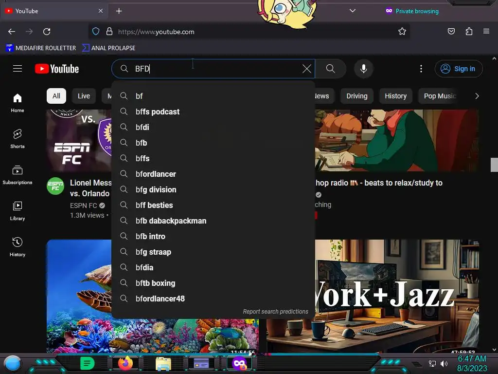Choose the 'bffs podcast' suggestion
Viewport: 498px width, 374px height.
pos(213,112)
